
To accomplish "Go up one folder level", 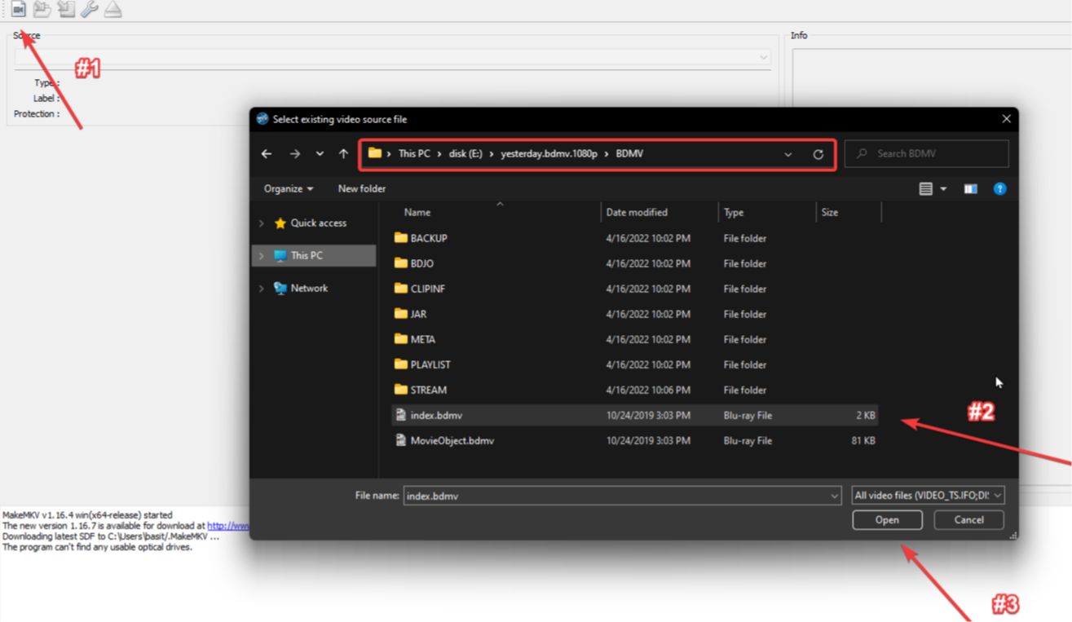I will 343,153.
